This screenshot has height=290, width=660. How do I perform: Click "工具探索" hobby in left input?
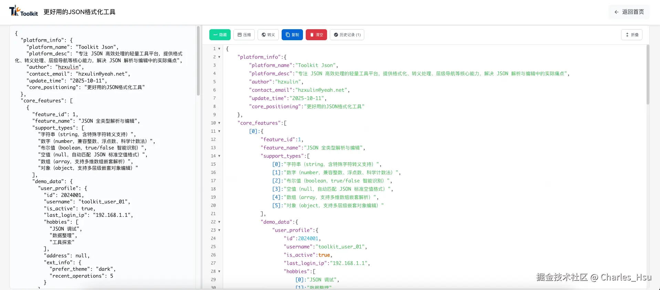pos(62,242)
